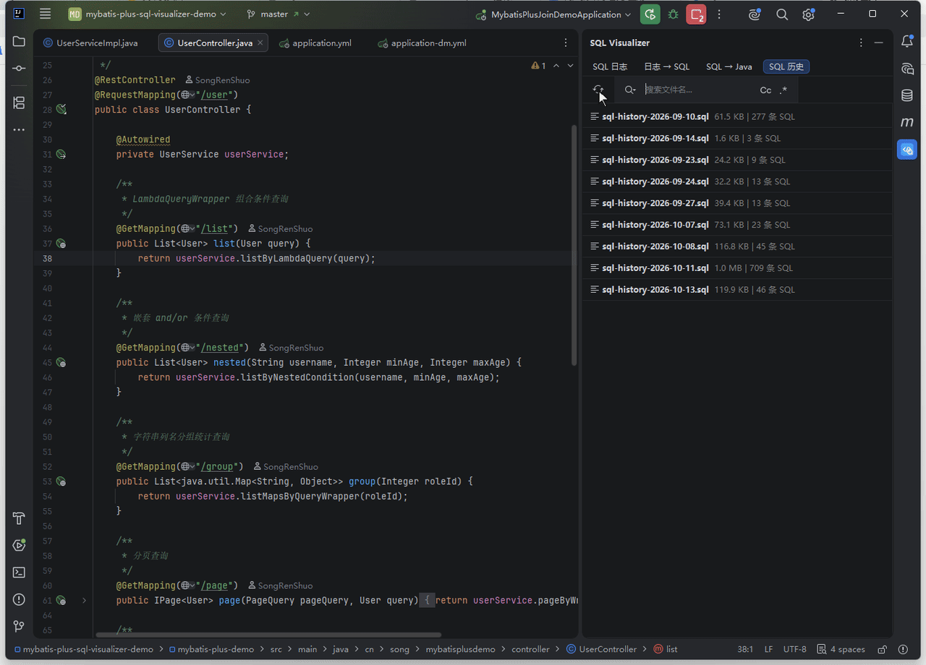Toggle file read-only lock in status bar
The image size is (926, 665).
click(x=882, y=649)
